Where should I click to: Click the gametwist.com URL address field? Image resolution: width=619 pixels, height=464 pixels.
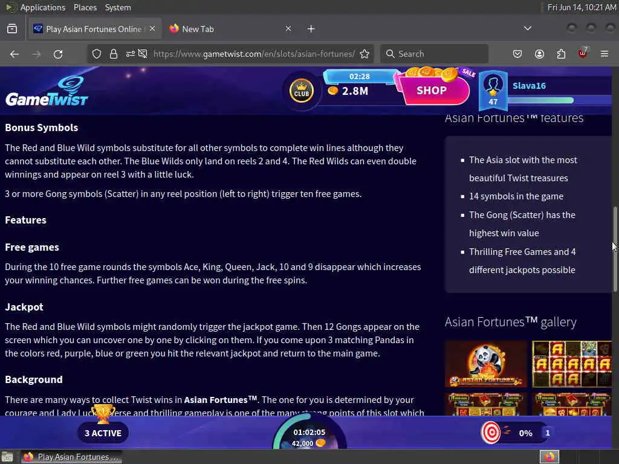point(254,54)
